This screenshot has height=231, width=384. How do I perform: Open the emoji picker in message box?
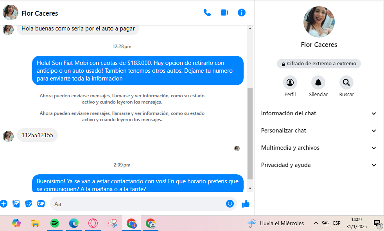point(230,204)
